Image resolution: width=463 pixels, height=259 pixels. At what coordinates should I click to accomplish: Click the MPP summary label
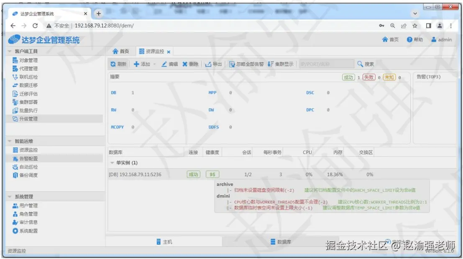pyautogui.click(x=212, y=93)
